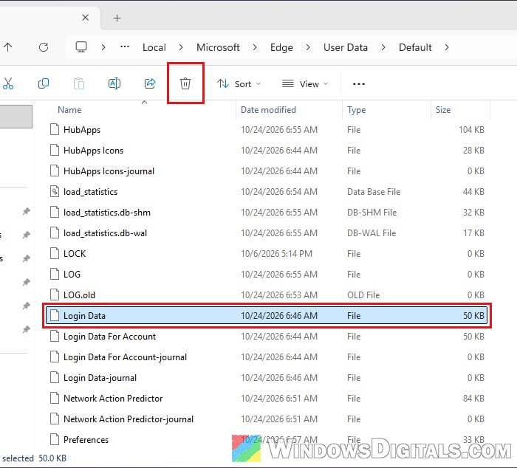Open the View dropdown

coord(305,84)
